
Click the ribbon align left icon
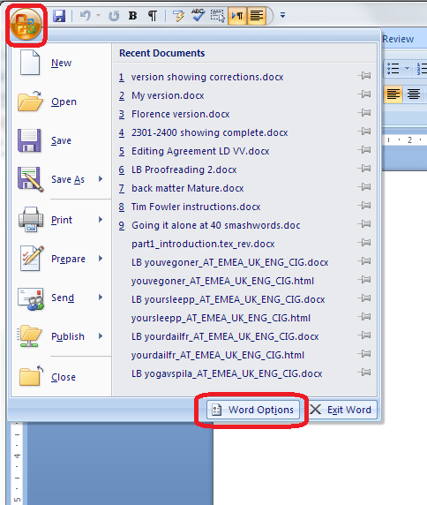[393, 94]
